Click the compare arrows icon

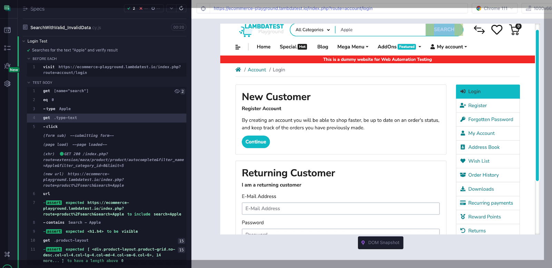click(479, 30)
